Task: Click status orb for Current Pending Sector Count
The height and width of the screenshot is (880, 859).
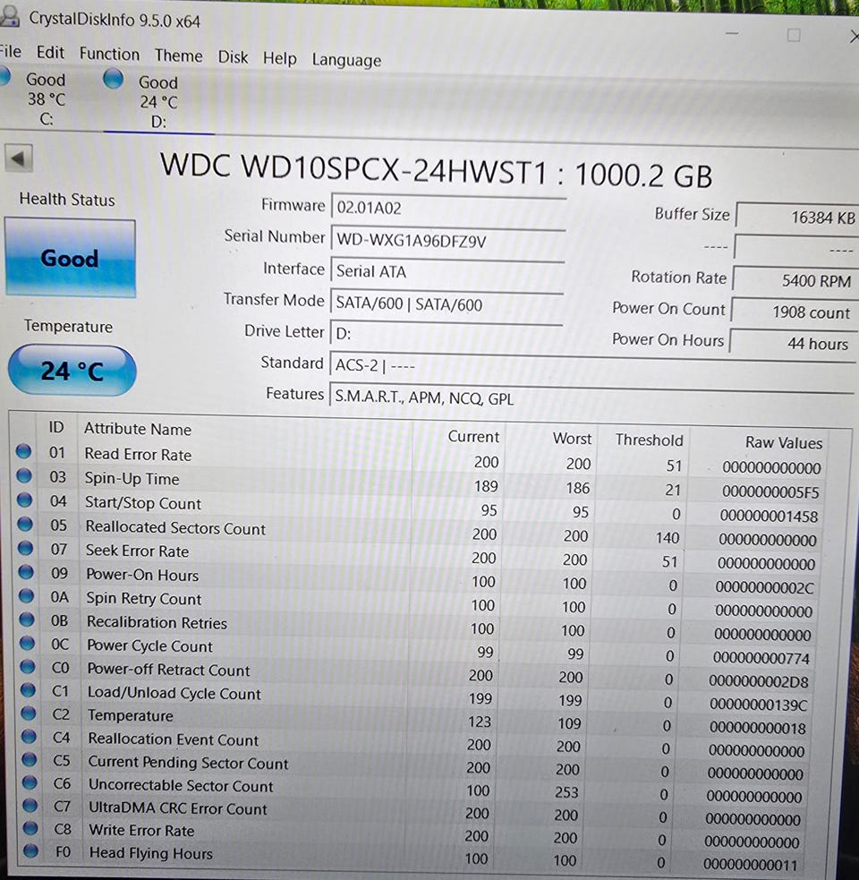Action: (30, 759)
